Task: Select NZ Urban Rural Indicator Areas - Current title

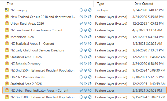Action: (39, 91)
